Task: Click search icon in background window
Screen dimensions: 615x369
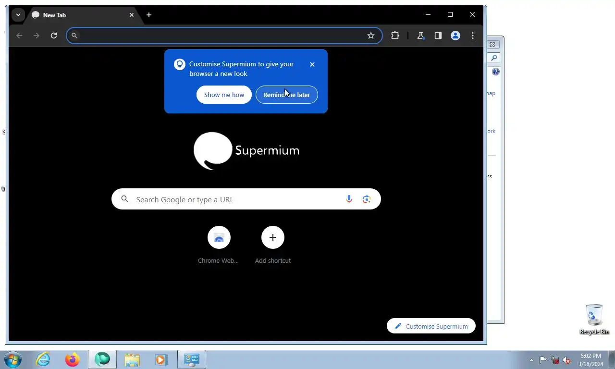Action: 494,58
